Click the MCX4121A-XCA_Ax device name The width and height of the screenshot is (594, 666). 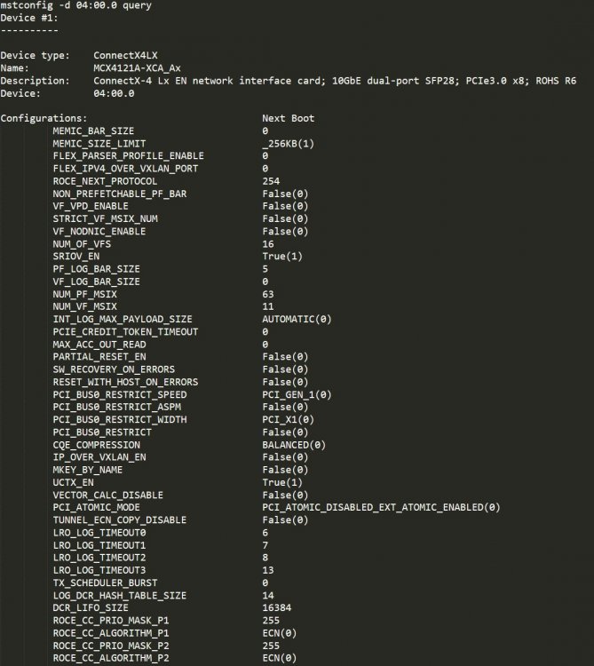pyautogui.click(x=137, y=68)
